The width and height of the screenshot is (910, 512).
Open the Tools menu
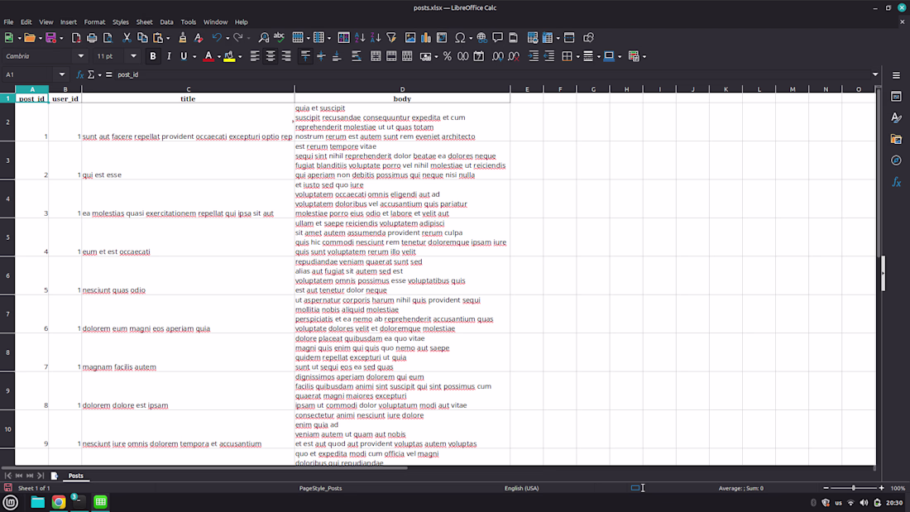188,22
